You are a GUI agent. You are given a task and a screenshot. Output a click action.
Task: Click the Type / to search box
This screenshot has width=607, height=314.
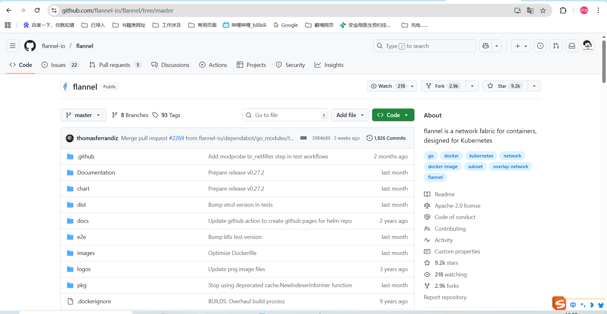coord(425,46)
